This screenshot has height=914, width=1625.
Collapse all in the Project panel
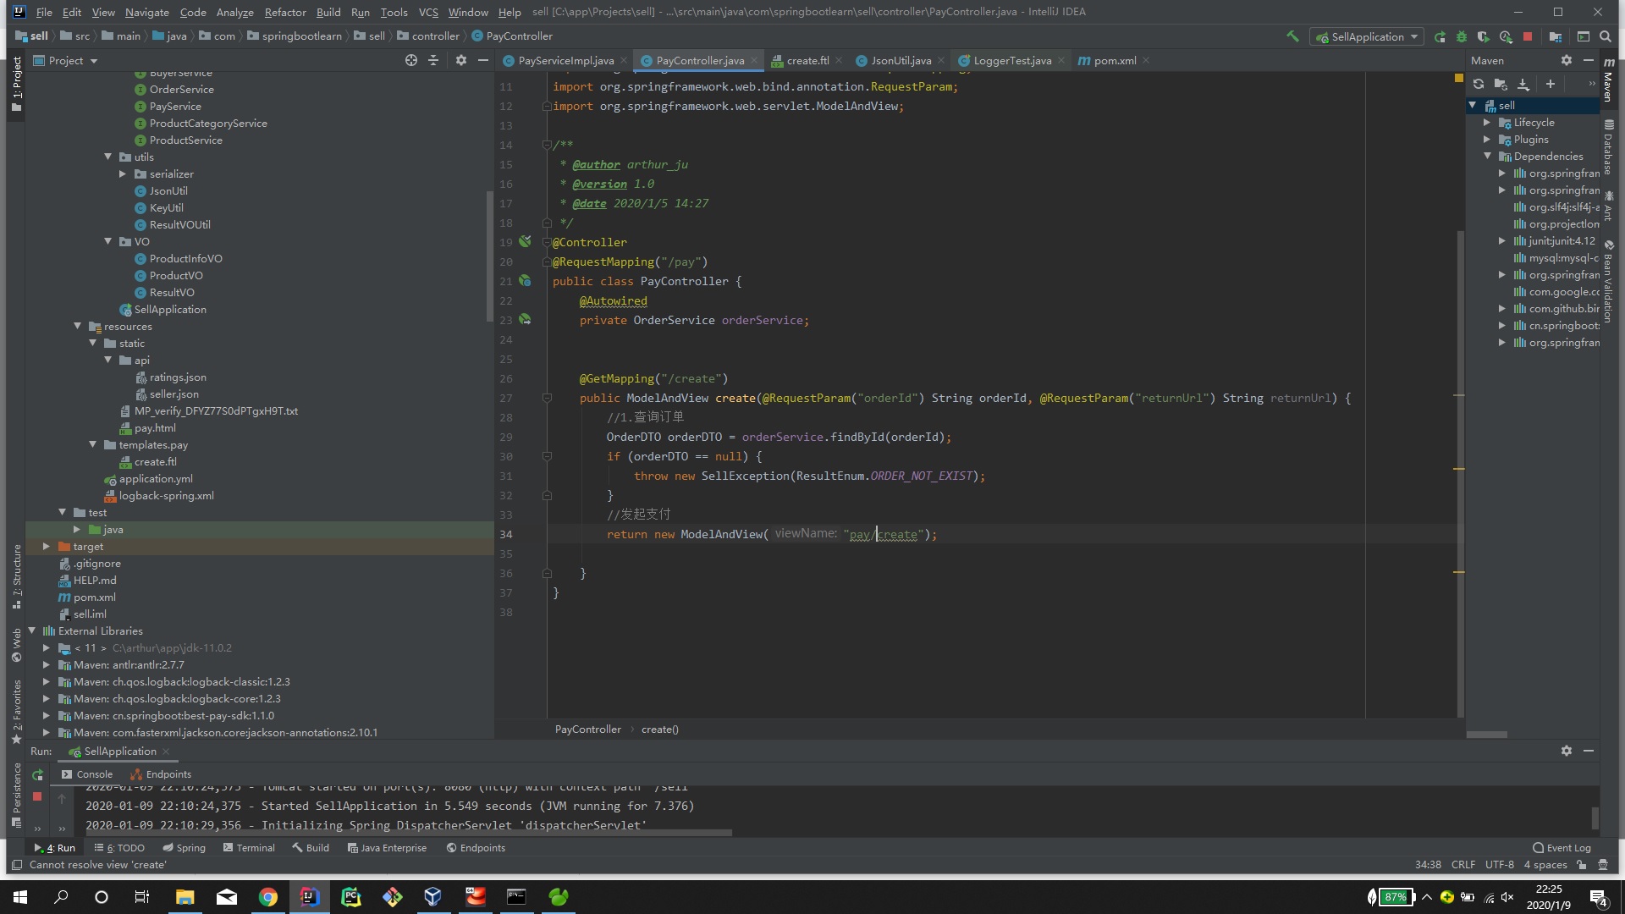coord(433,60)
